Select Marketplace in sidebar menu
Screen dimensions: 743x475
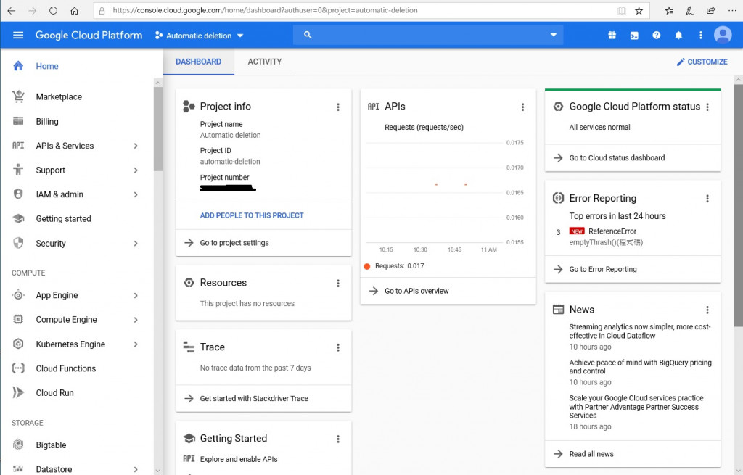pyautogui.click(x=59, y=96)
